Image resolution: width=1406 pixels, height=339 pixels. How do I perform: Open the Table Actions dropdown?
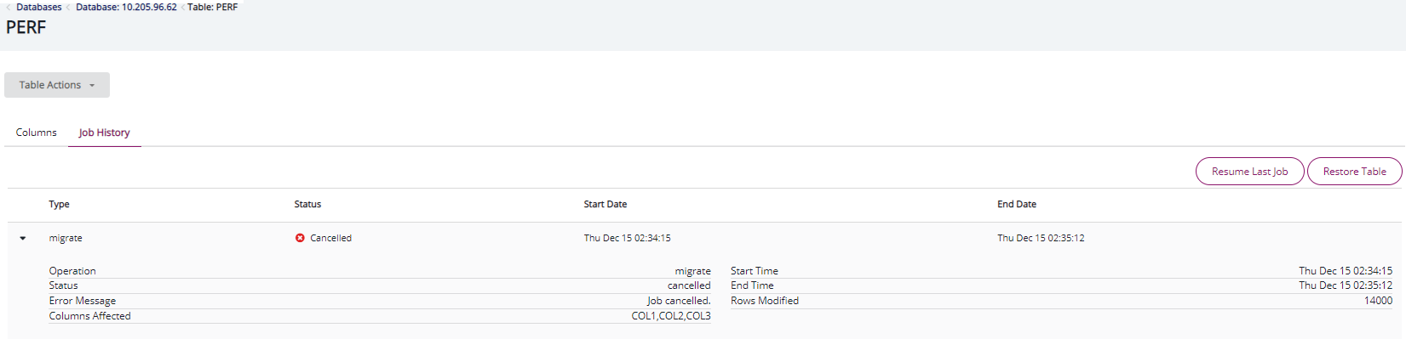pos(57,85)
